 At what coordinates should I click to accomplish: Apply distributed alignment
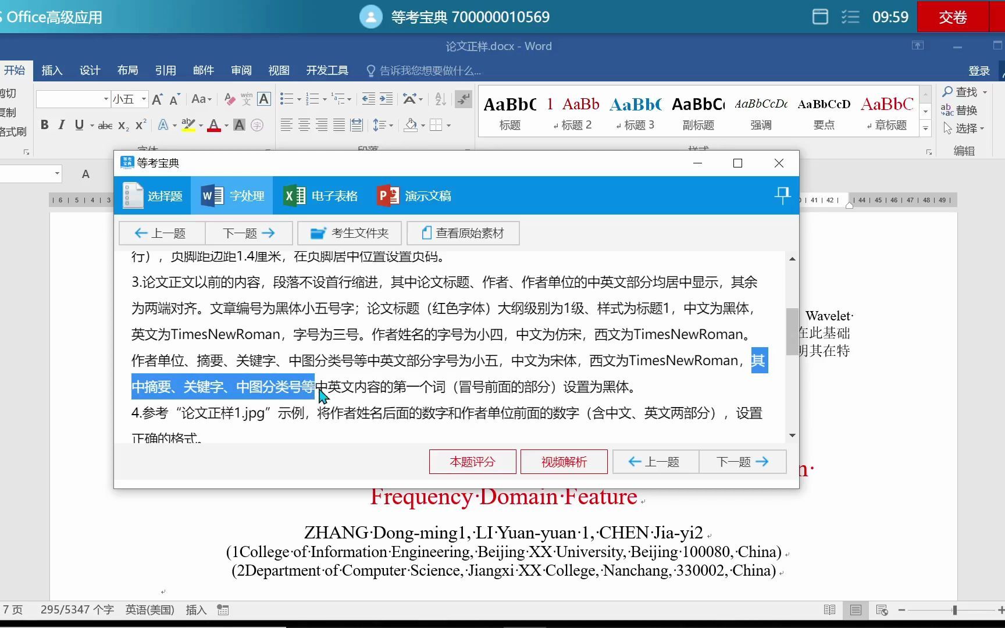click(x=357, y=125)
